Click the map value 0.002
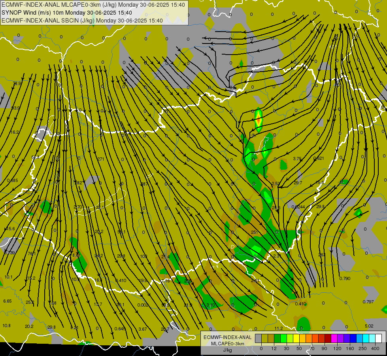 [x=143, y=305]
